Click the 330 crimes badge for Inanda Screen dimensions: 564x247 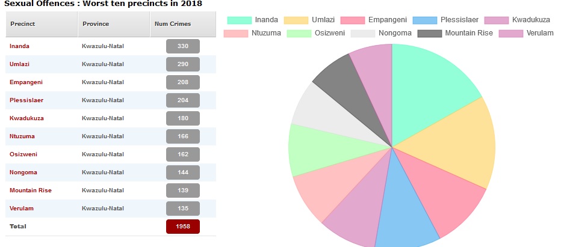click(182, 46)
